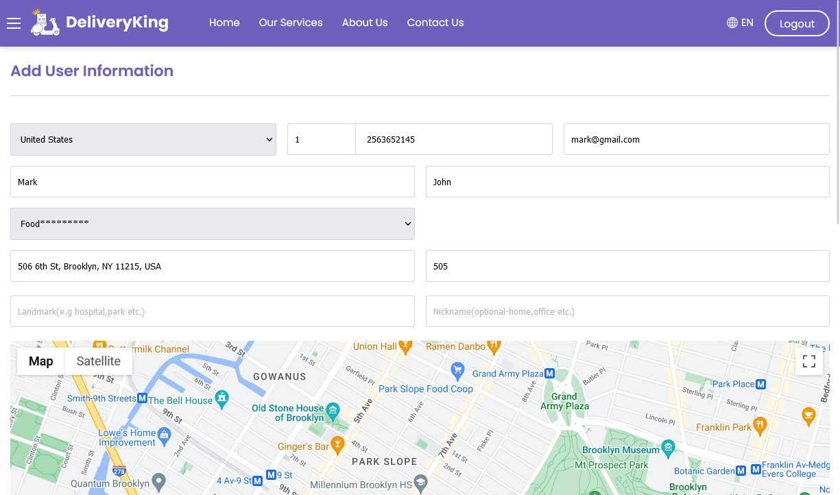Edit the country code field showing 1

(x=322, y=139)
